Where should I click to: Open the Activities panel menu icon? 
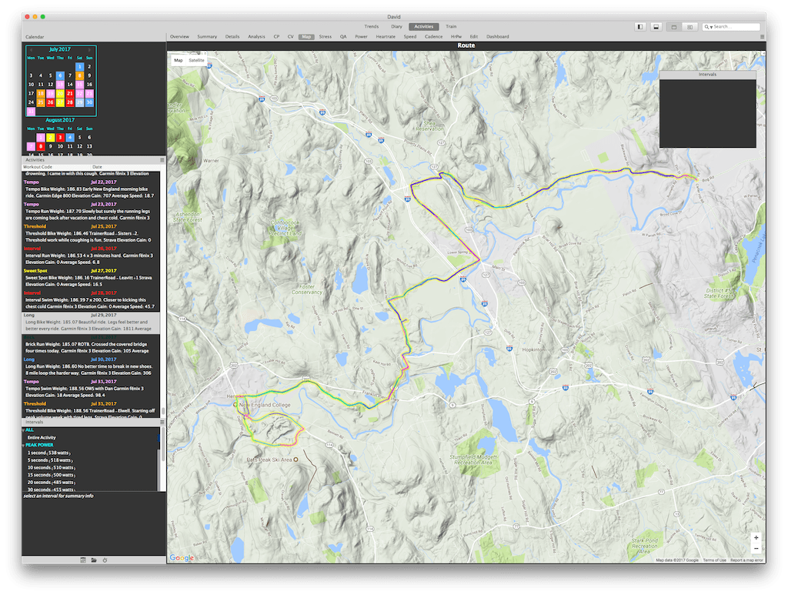coord(162,160)
